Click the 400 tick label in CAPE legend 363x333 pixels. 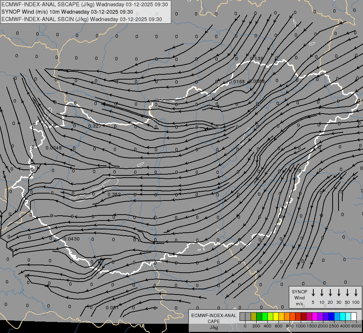267,326
